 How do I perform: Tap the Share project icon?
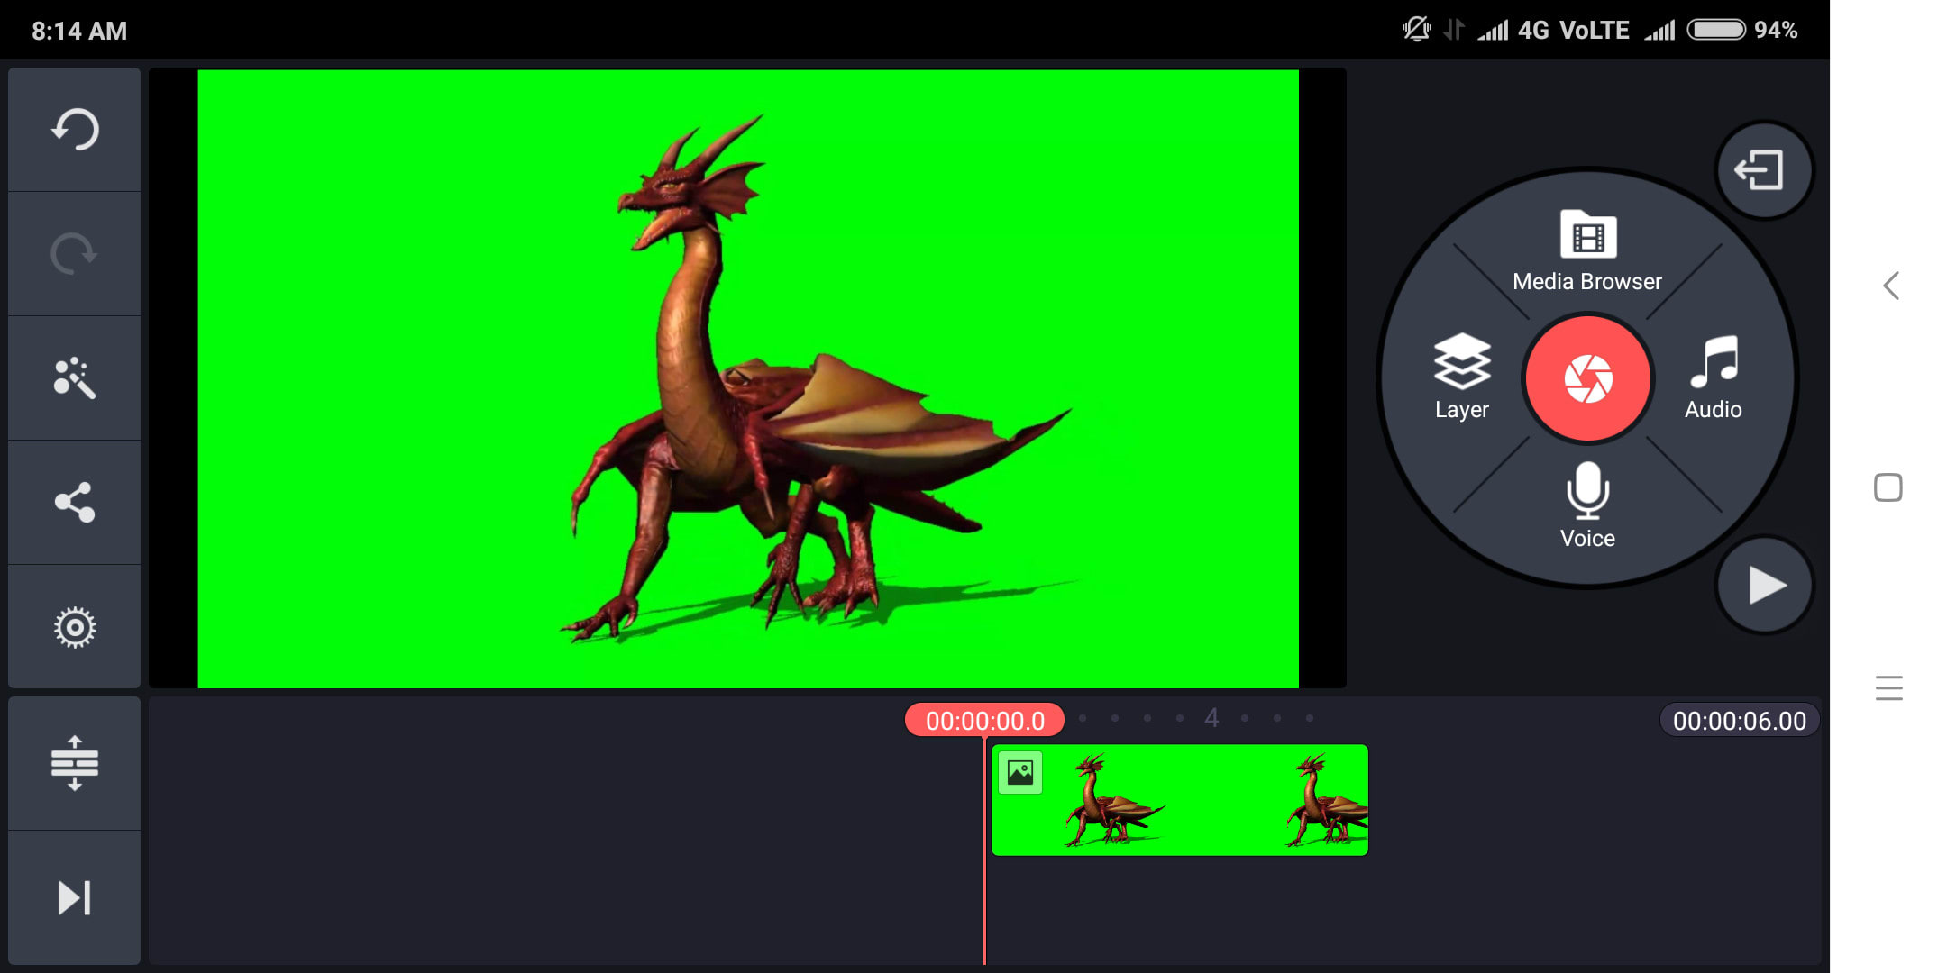coord(75,502)
